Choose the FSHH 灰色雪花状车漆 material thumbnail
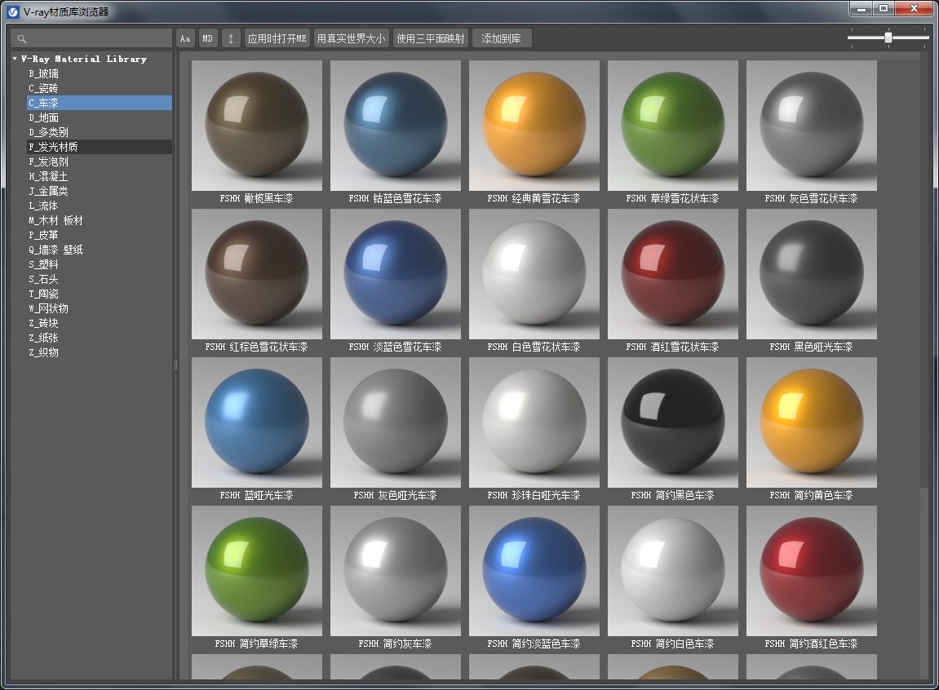 click(812, 126)
